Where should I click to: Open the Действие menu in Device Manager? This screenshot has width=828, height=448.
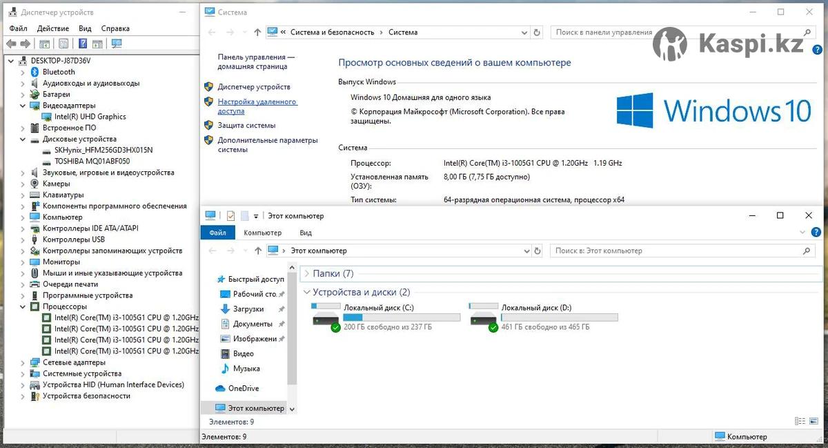pos(53,28)
